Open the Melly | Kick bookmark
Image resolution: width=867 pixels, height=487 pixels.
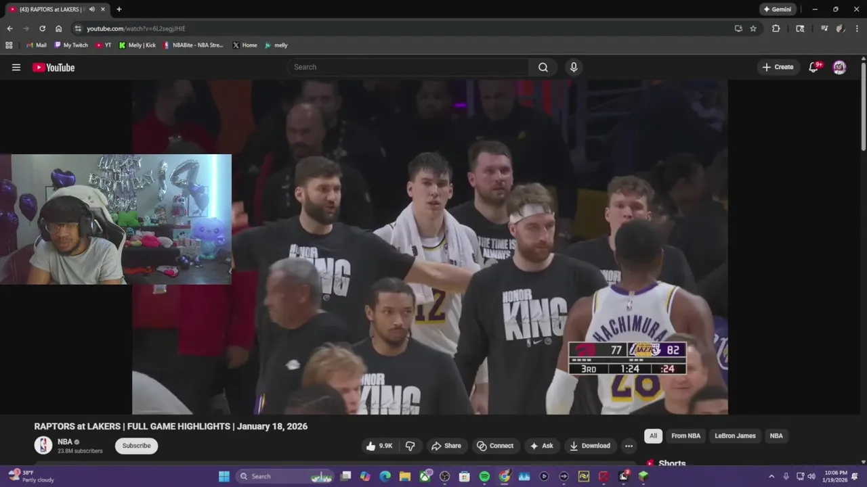coord(138,45)
